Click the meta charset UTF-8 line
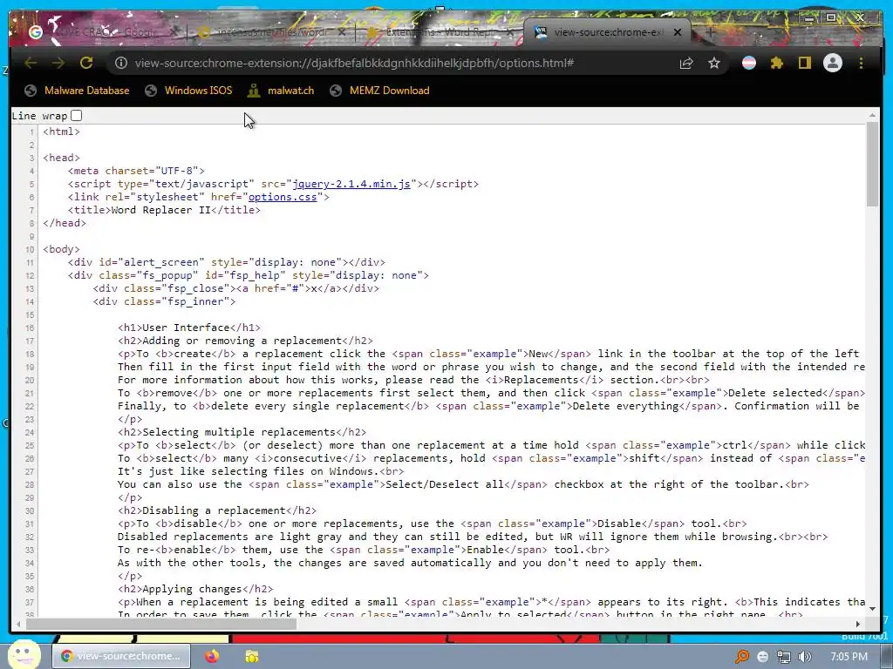Image resolution: width=893 pixels, height=669 pixels. tap(136, 171)
